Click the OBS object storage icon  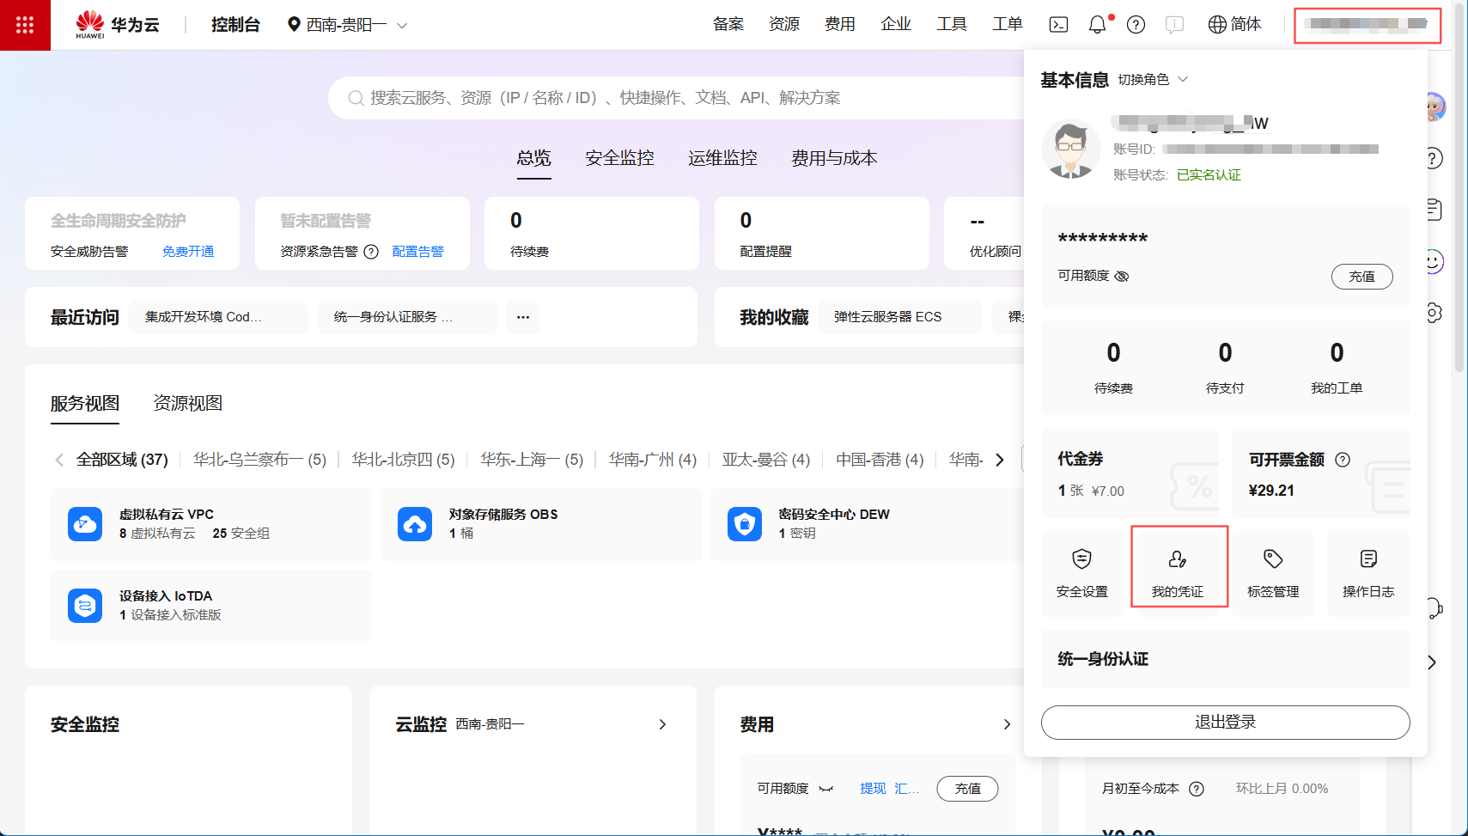(415, 524)
